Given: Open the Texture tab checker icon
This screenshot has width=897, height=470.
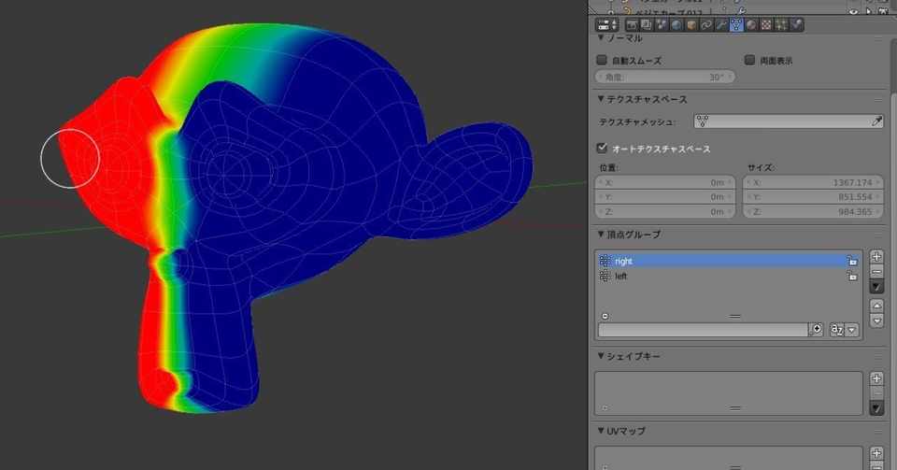Looking at the screenshot, I should coord(766,24).
